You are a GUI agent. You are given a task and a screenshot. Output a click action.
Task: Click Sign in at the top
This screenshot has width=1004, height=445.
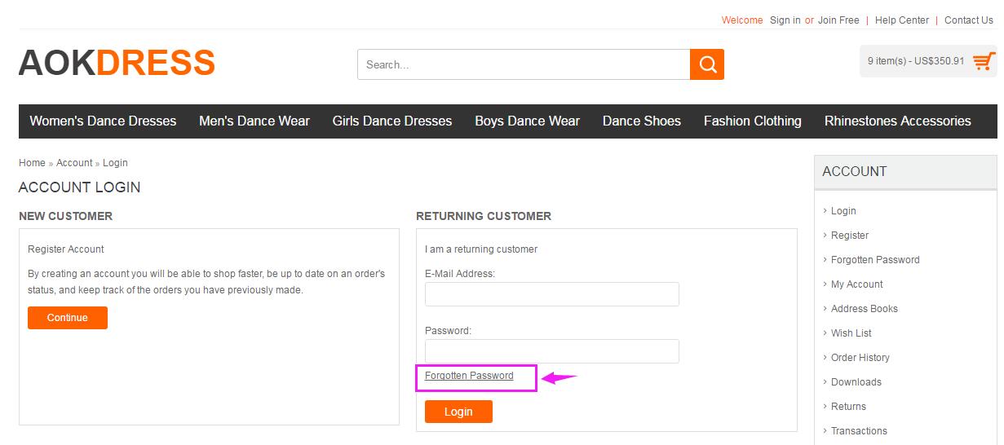[x=785, y=20]
